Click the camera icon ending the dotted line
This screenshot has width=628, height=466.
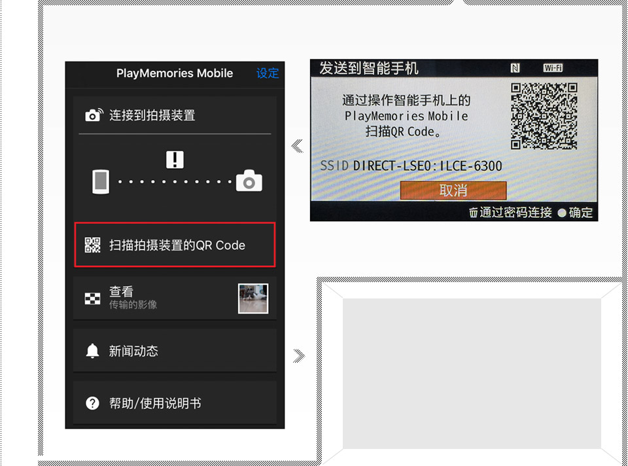point(249,181)
